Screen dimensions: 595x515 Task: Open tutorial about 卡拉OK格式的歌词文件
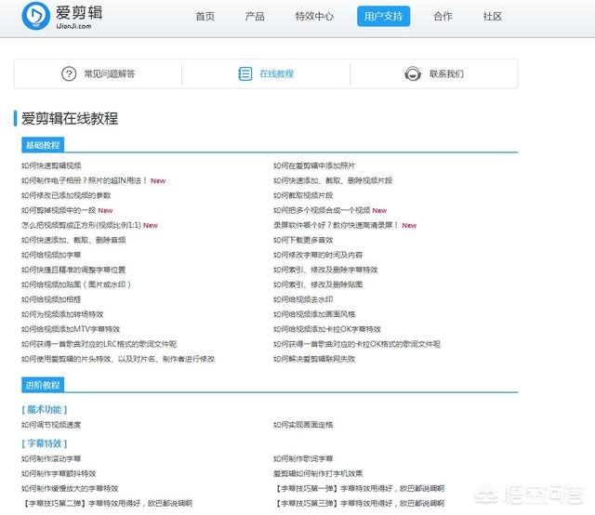click(357, 344)
